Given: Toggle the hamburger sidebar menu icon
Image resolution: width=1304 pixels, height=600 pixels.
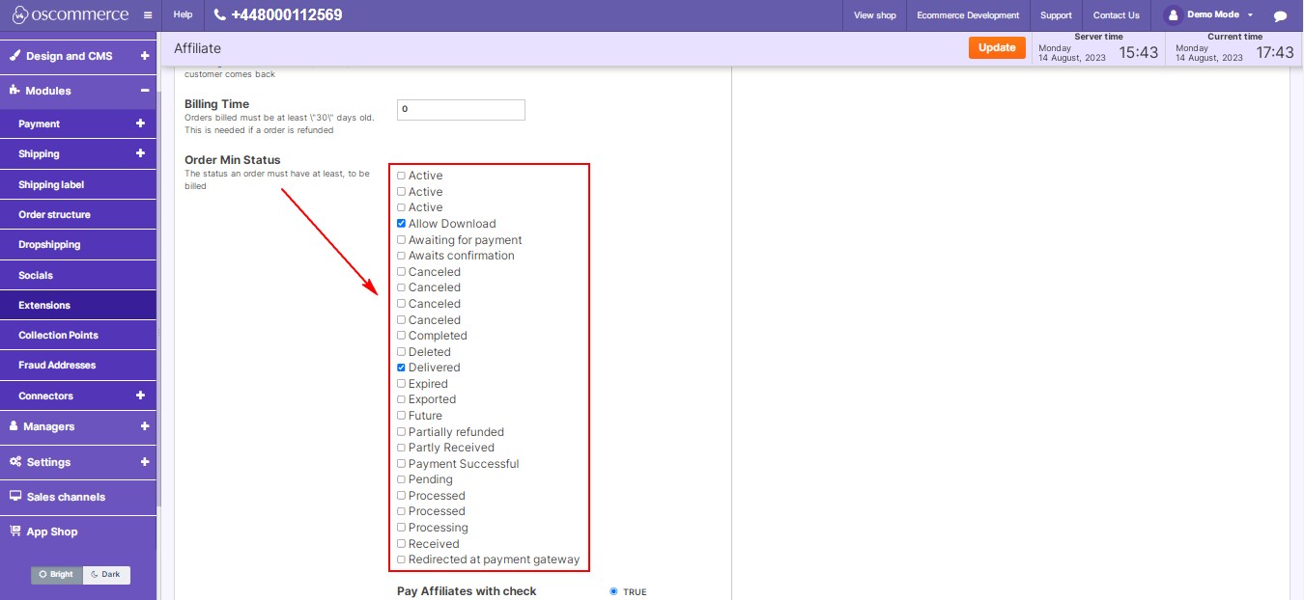Looking at the screenshot, I should coord(147,15).
